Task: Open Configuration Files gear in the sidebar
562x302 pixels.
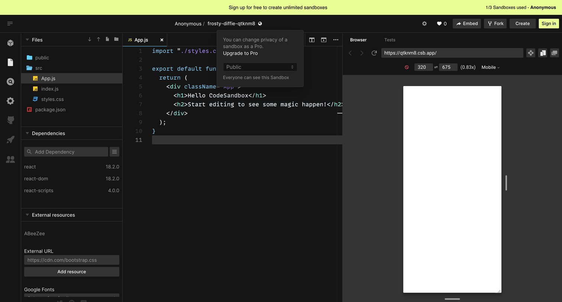Action: point(10,101)
